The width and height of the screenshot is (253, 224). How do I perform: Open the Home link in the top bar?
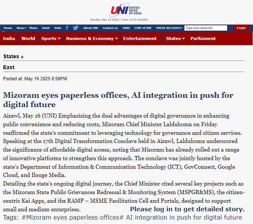pos(8,28)
